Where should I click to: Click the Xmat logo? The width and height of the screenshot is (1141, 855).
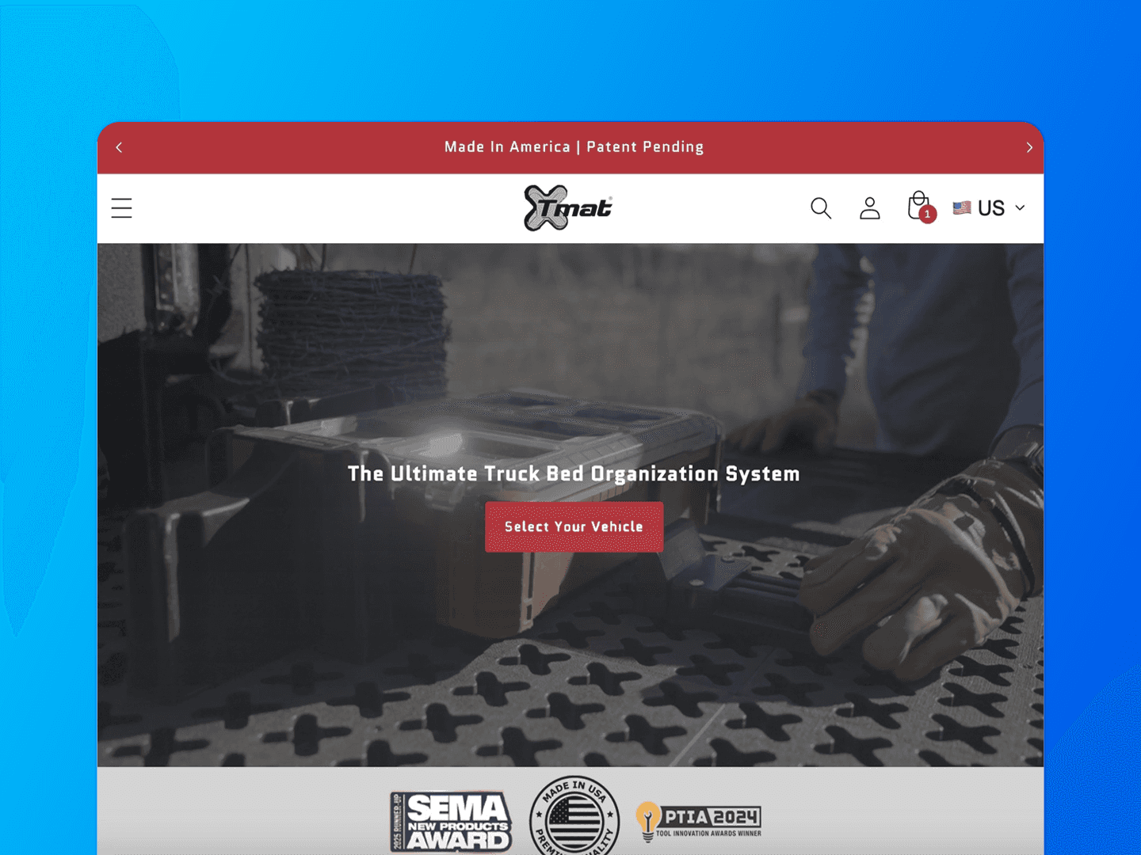click(568, 207)
